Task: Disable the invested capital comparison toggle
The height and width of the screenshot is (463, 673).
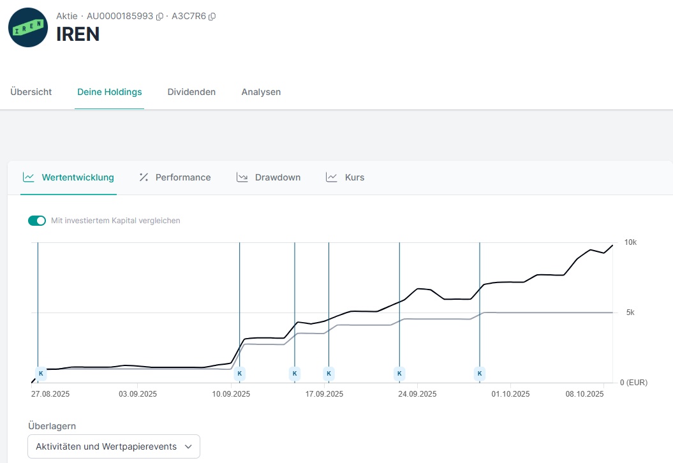Action: click(x=37, y=221)
